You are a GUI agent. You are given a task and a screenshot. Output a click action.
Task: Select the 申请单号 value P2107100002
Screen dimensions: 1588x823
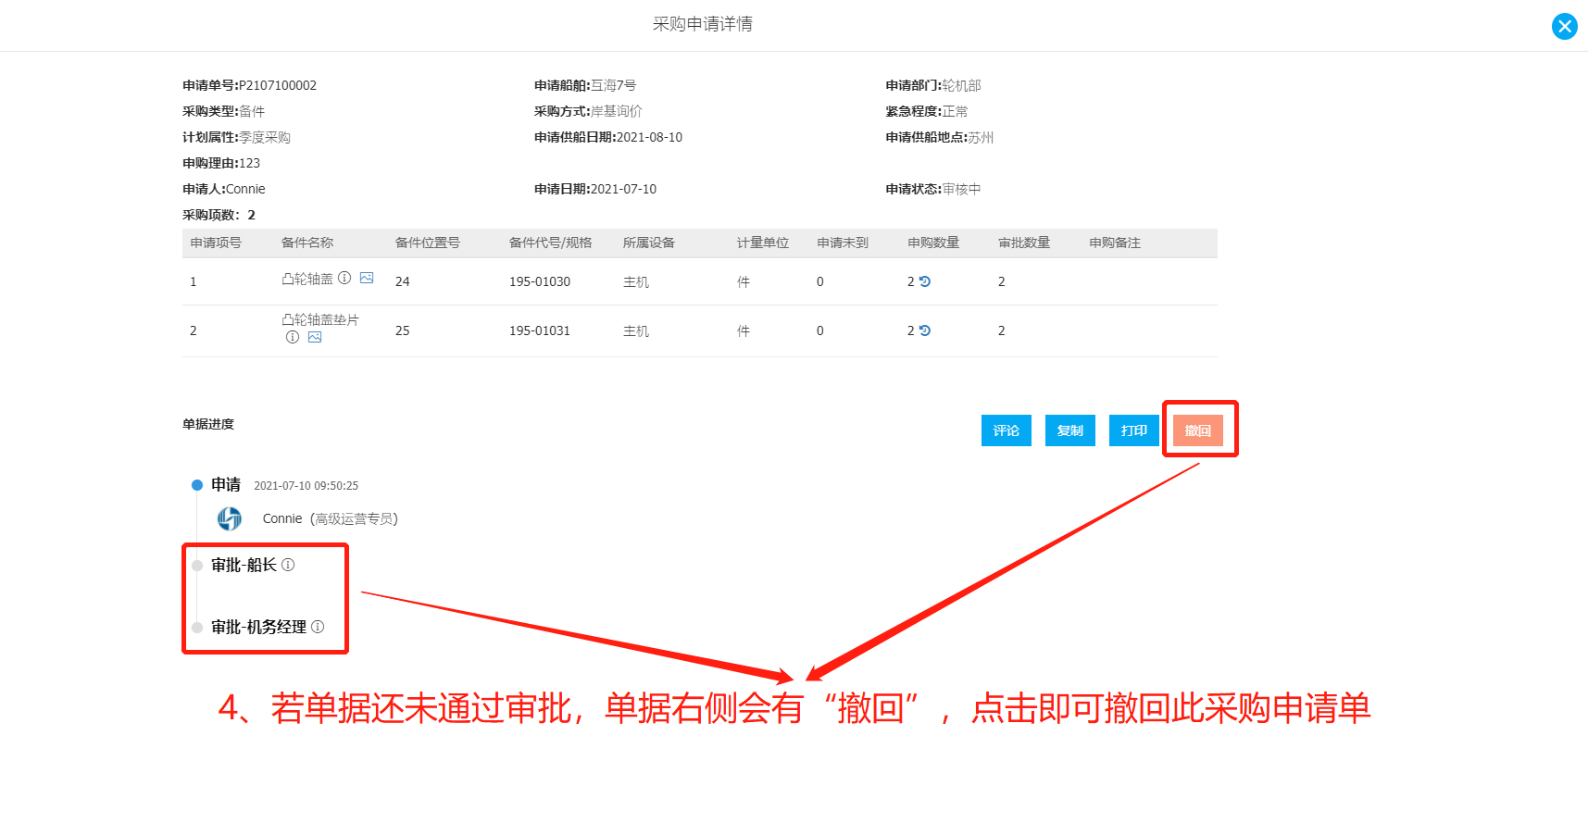(x=278, y=85)
